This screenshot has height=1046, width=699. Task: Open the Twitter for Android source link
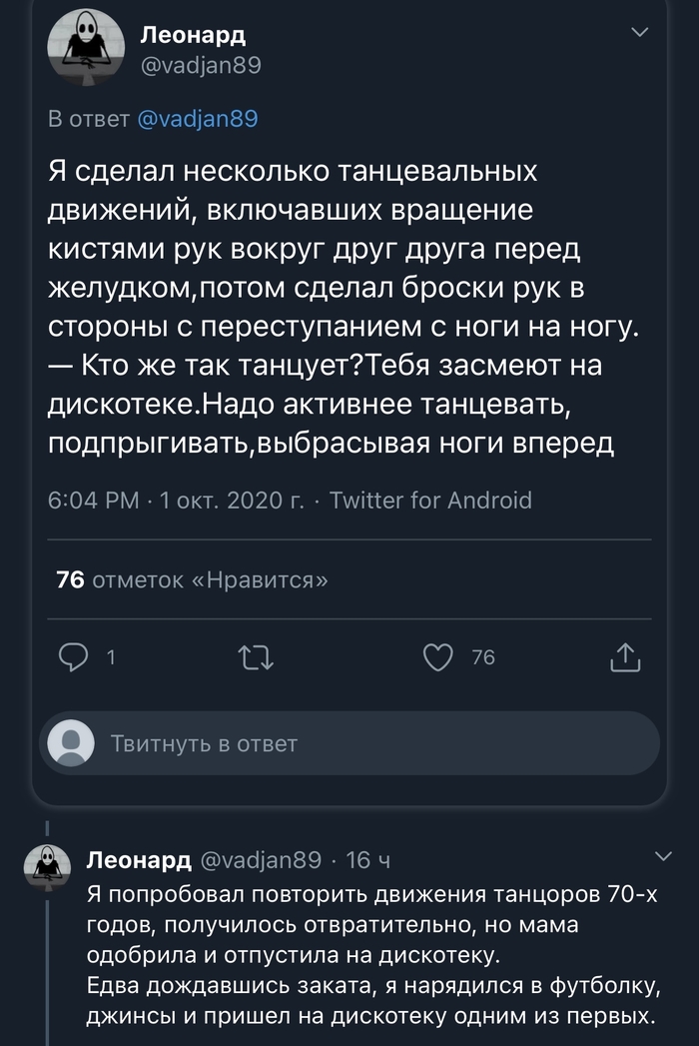[430, 500]
